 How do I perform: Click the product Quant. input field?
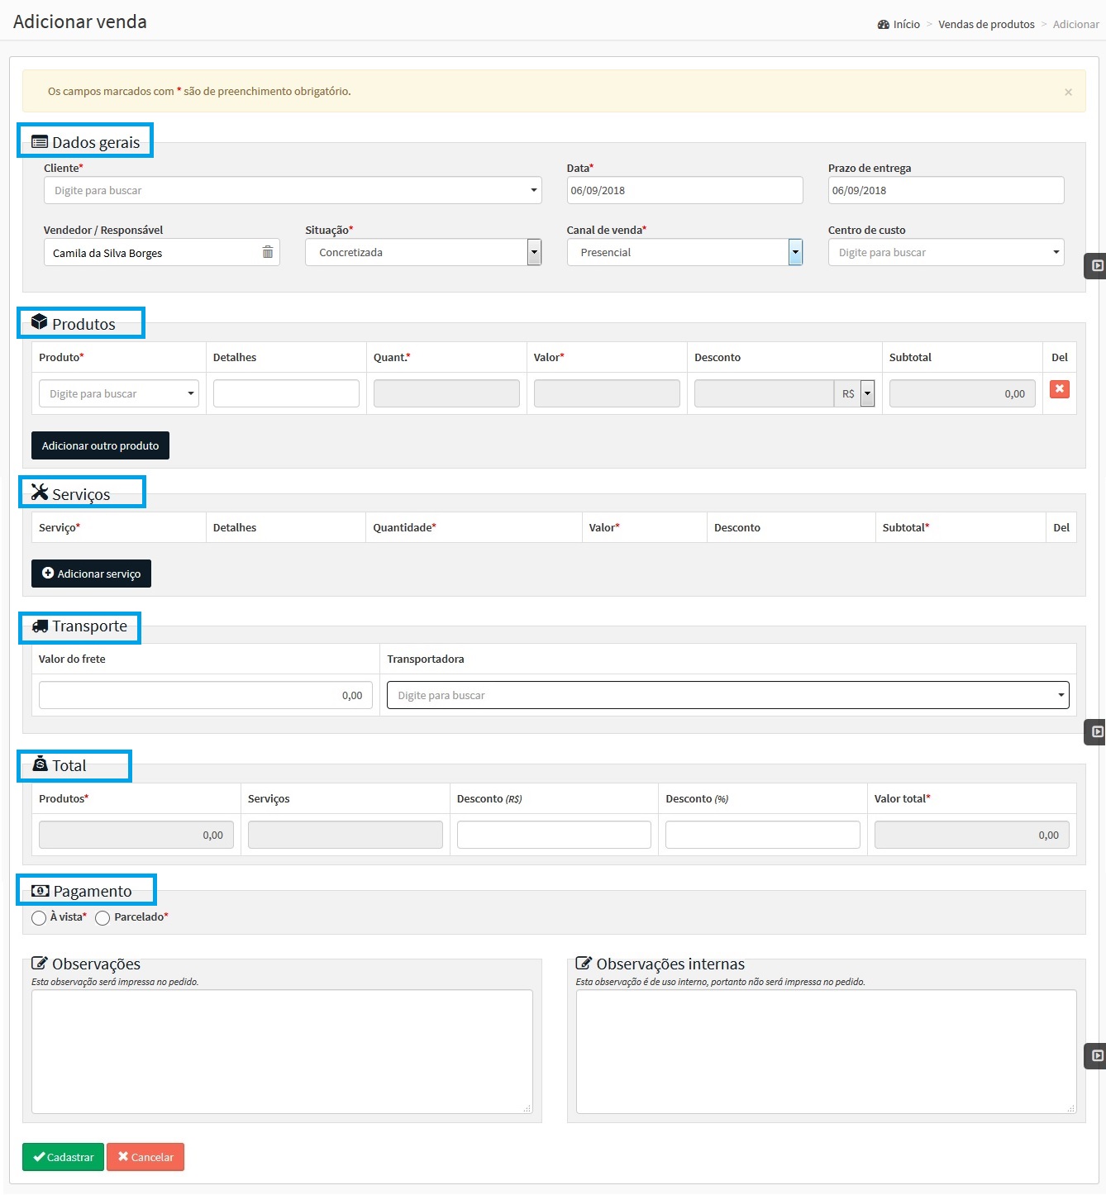[446, 393]
